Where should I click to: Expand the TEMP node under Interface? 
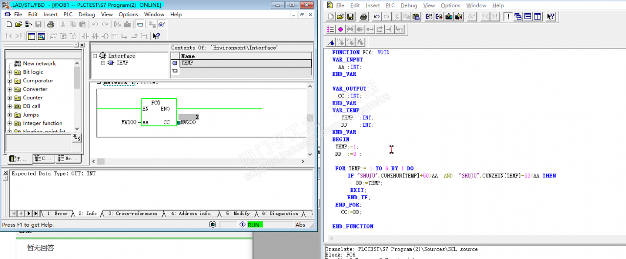pyautogui.click(x=103, y=63)
